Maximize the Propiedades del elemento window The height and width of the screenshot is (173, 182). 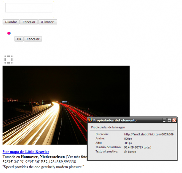click(x=169, y=120)
